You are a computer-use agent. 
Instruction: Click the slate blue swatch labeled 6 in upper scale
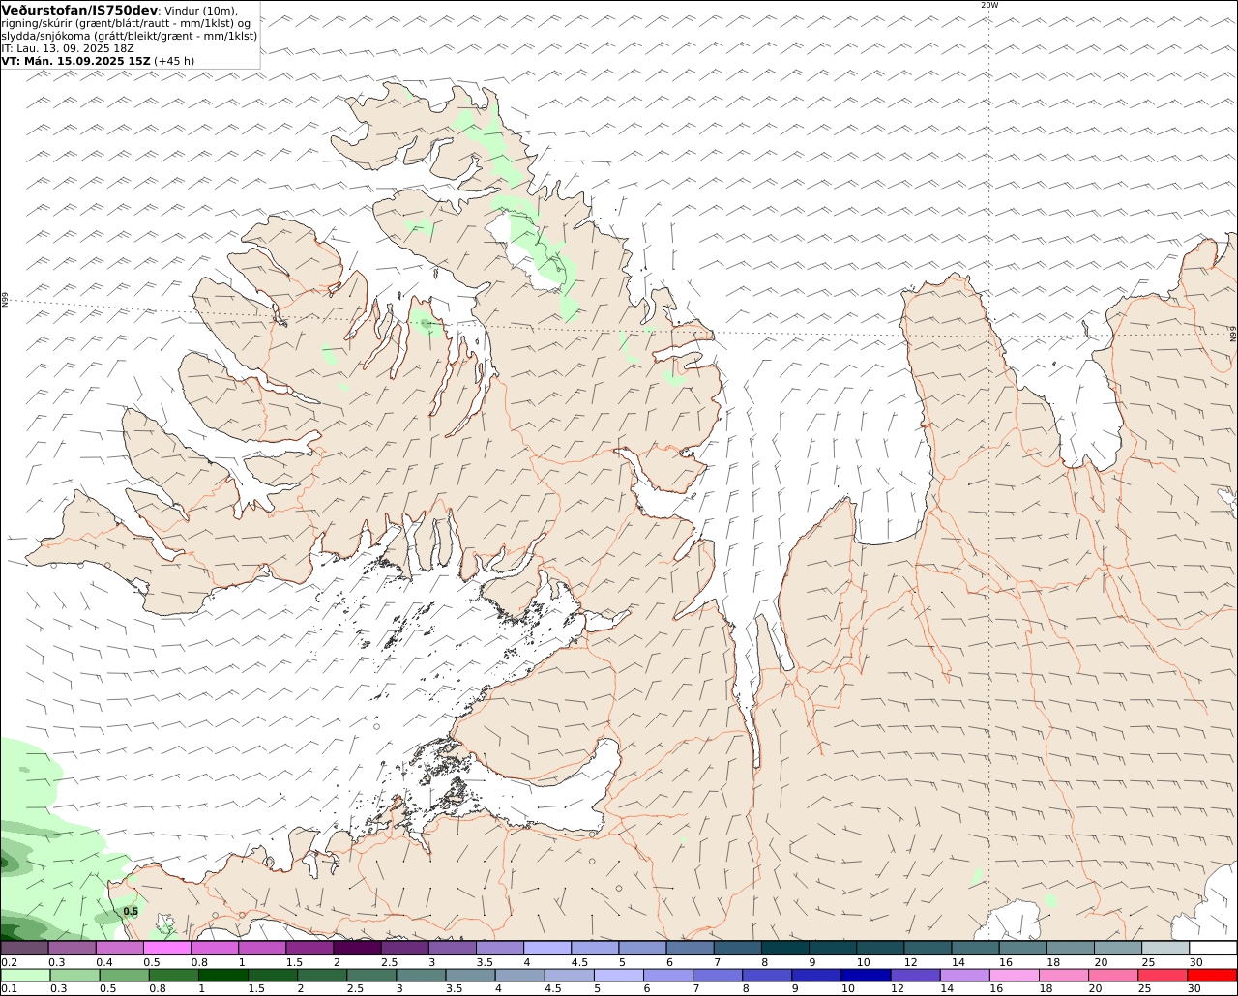[x=691, y=949]
